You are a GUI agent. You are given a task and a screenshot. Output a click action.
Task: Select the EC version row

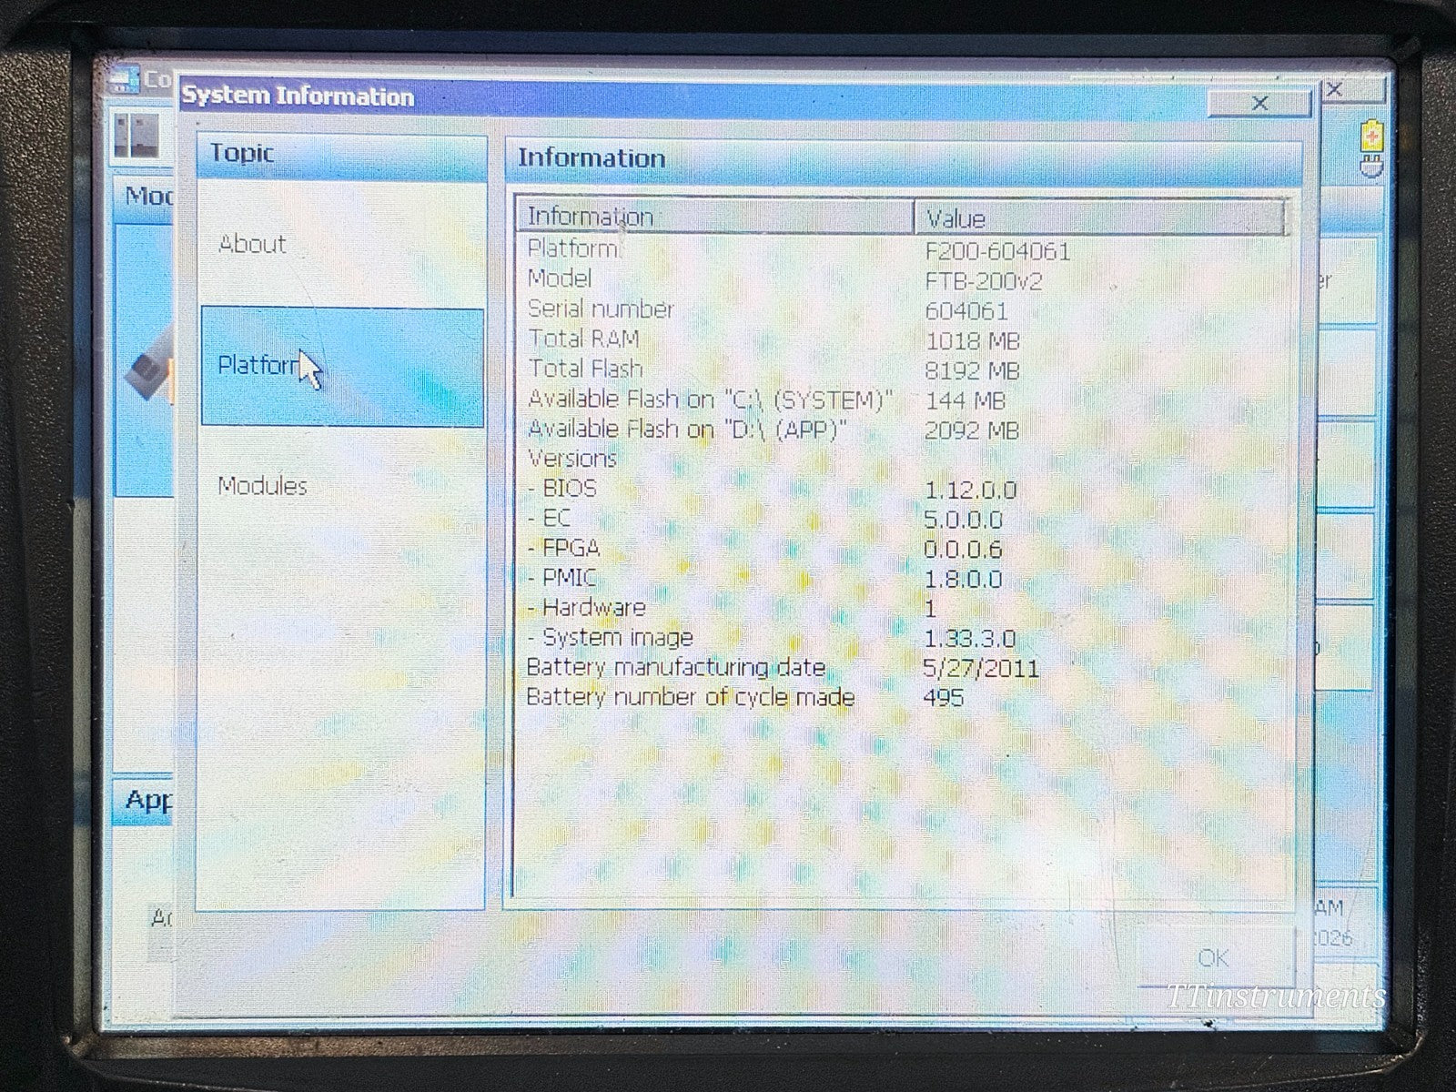point(903,519)
